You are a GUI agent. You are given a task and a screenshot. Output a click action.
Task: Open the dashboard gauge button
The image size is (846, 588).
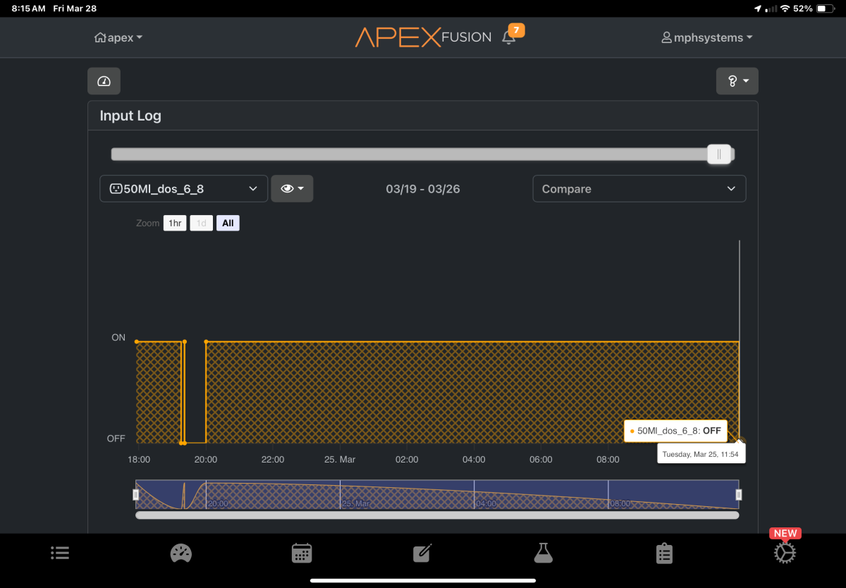coord(104,81)
